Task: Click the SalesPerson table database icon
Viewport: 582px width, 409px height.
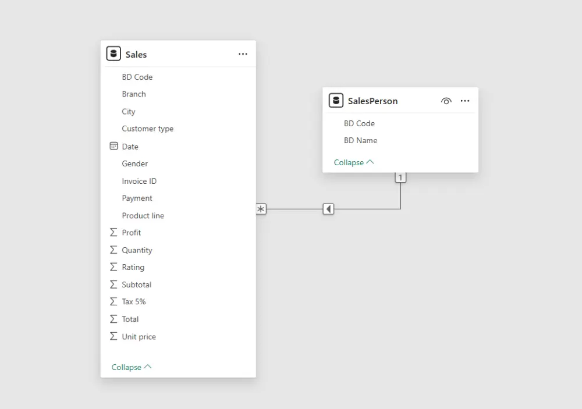Action: pyautogui.click(x=336, y=100)
